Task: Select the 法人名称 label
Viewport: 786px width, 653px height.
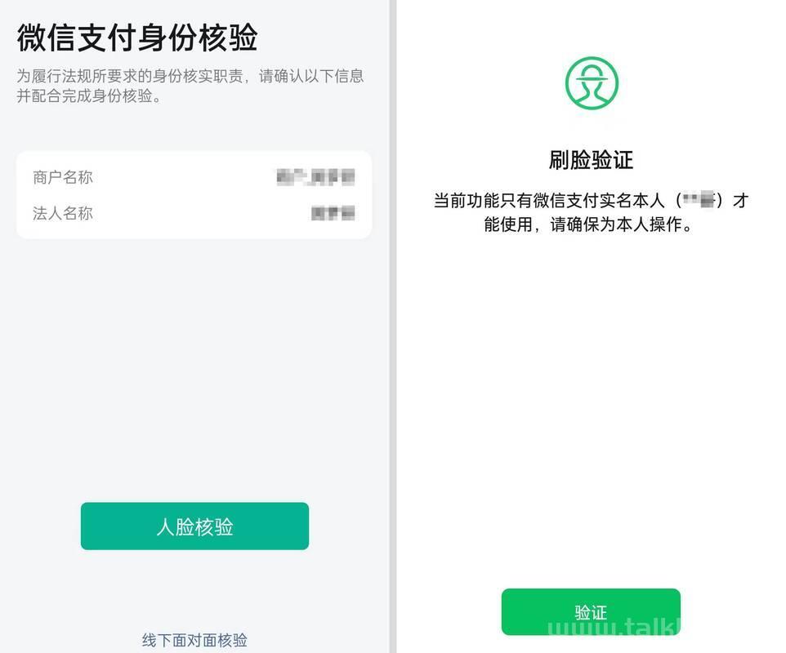Action: pos(63,213)
